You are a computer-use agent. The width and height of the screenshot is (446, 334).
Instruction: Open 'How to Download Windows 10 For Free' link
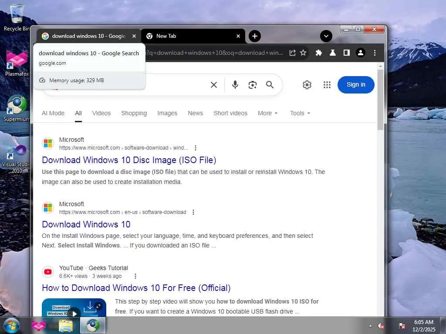[136, 288]
